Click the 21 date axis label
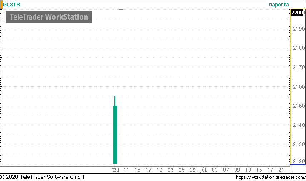Image resolution: width=306 pixels, height=181 pixels. pos(281,170)
